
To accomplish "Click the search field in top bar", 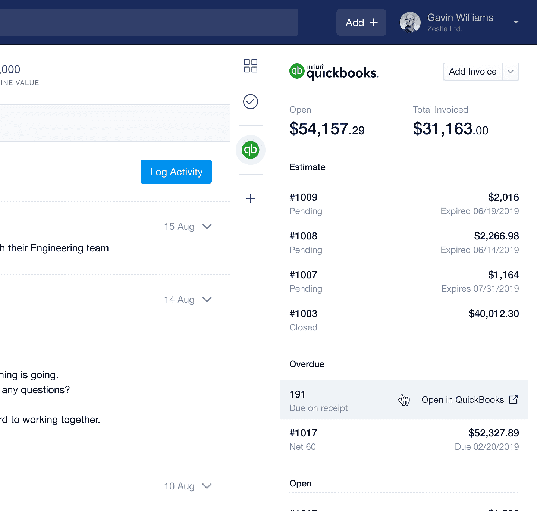I will pyautogui.click(x=149, y=22).
